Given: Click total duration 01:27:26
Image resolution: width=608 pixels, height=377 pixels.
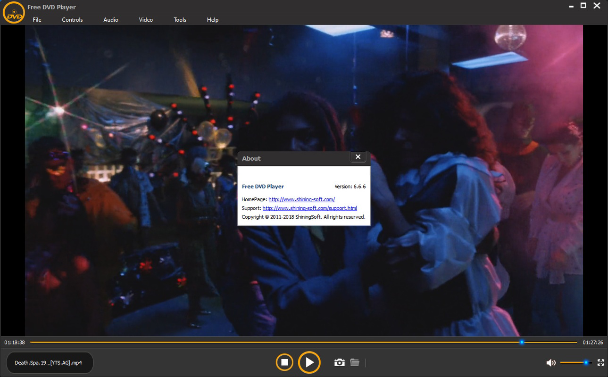Looking at the screenshot, I should click(593, 343).
